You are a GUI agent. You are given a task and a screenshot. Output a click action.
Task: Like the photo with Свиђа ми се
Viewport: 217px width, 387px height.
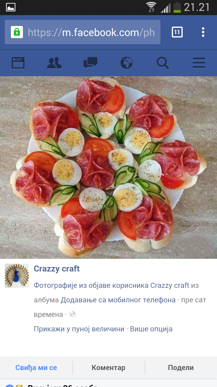tap(36, 368)
